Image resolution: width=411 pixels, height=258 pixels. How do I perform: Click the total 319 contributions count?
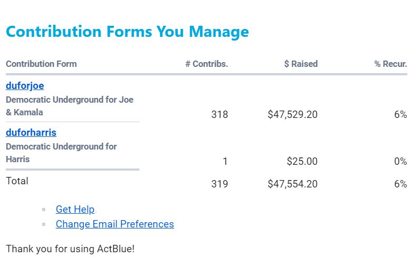coord(219,184)
